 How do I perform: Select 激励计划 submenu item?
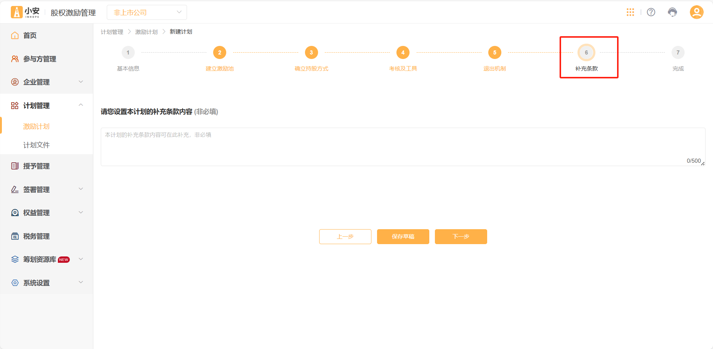coord(36,127)
